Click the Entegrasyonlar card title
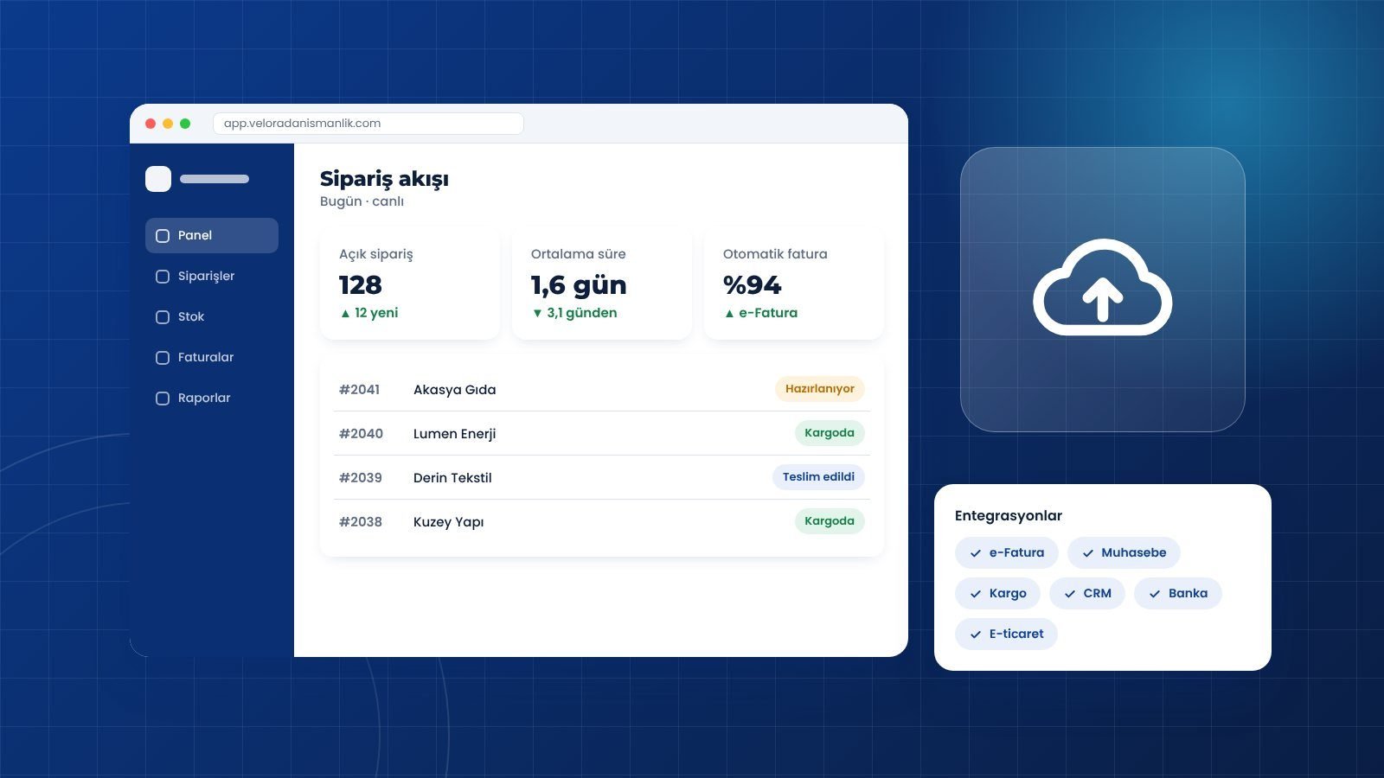Image resolution: width=1384 pixels, height=778 pixels. pos(1009,516)
